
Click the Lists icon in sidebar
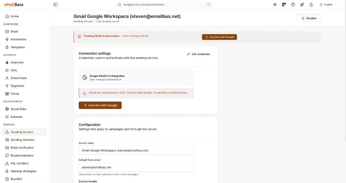coord(7,70)
